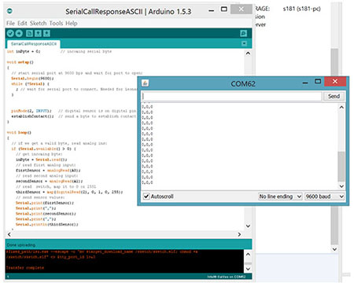
Task: Click code editor horizontal scroll right arrow
Action: [x=239, y=234]
